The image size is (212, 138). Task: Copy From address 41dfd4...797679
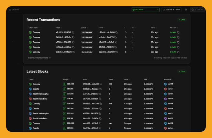115,47
